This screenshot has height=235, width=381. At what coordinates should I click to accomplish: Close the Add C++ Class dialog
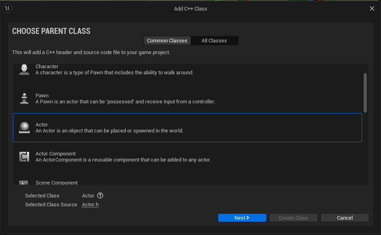coord(372,8)
